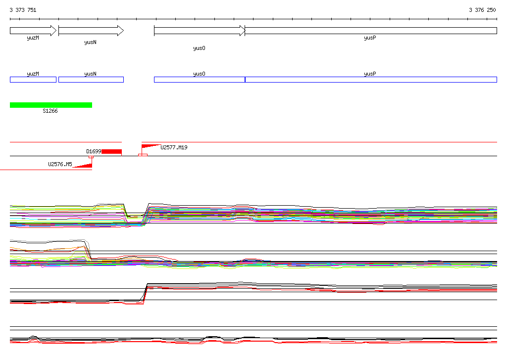Click the yusP label under top gene bar
Screen dimensions: 507x353
tap(370, 38)
